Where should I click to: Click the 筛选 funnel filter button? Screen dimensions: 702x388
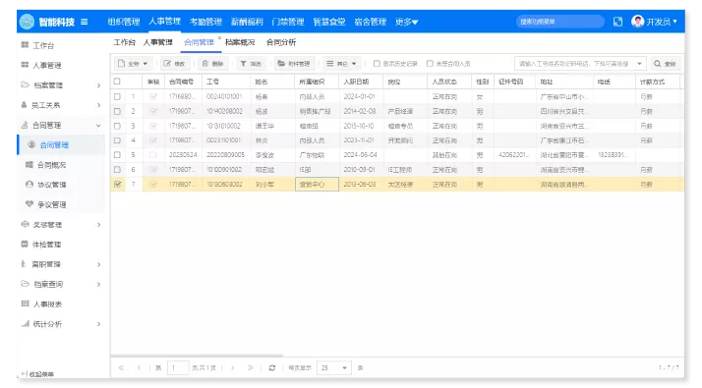coord(251,64)
